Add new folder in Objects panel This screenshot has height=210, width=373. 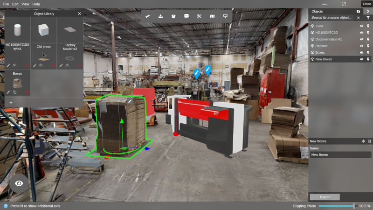pos(358,11)
